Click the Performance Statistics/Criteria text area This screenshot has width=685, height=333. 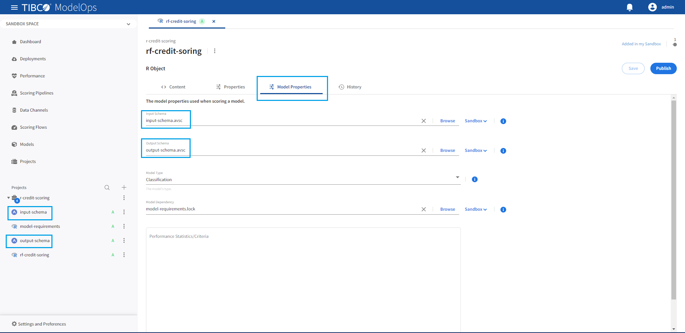(303, 278)
